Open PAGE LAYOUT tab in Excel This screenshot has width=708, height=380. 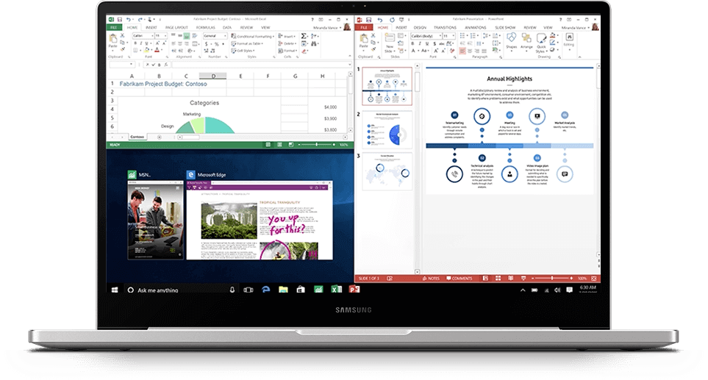coord(176,27)
